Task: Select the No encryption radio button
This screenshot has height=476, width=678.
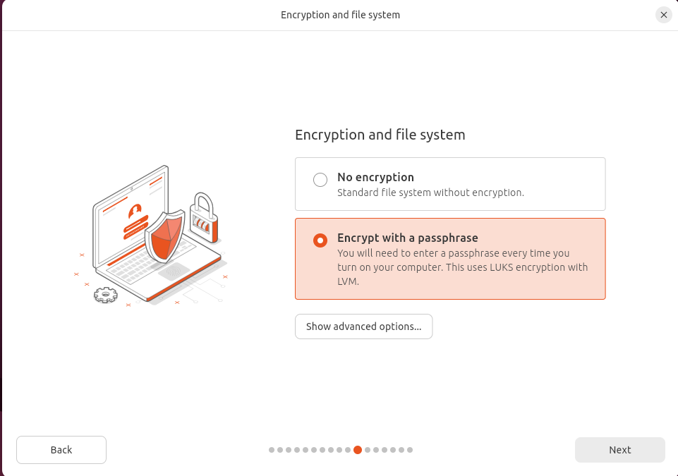Action: click(320, 180)
